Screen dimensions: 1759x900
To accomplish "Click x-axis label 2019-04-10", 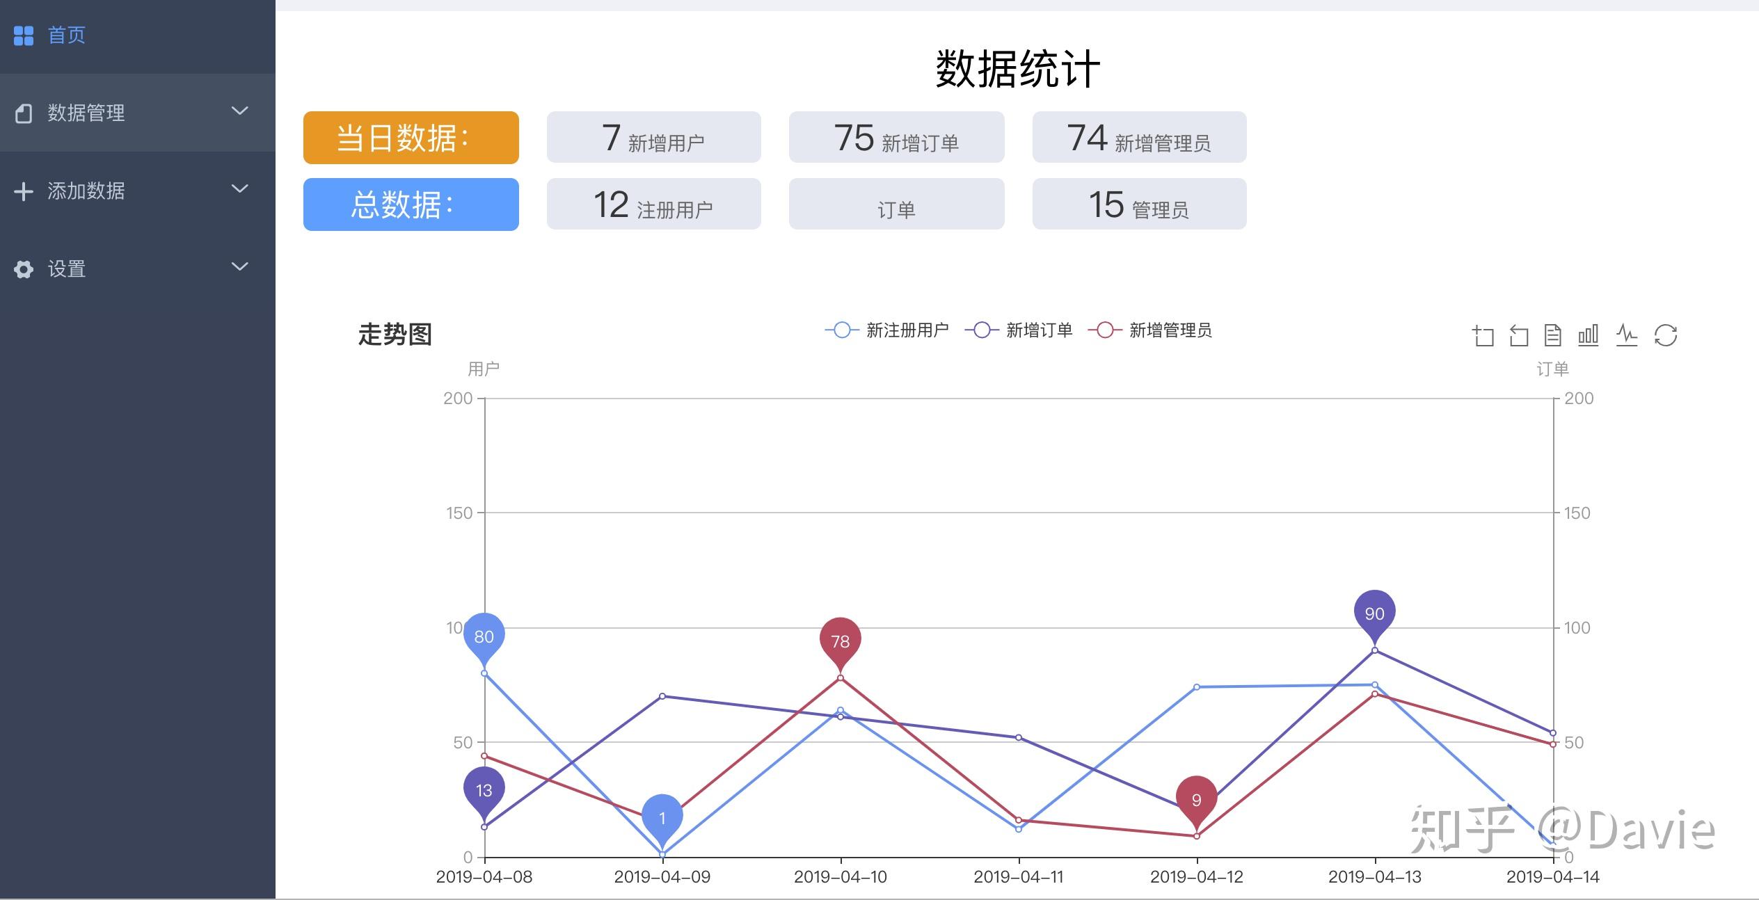I will coord(841,877).
